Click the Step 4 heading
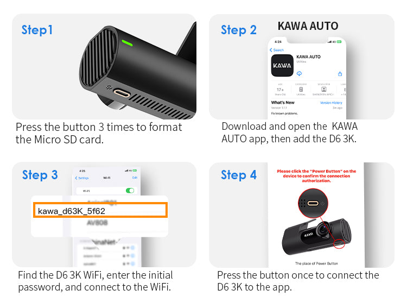 (239, 175)
